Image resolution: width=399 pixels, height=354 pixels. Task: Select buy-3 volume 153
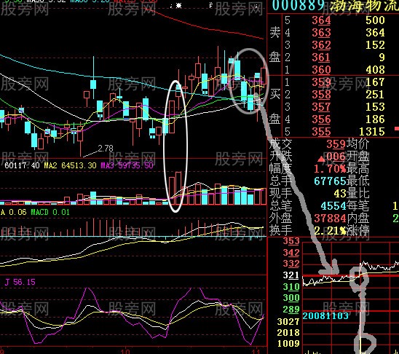click(375, 107)
